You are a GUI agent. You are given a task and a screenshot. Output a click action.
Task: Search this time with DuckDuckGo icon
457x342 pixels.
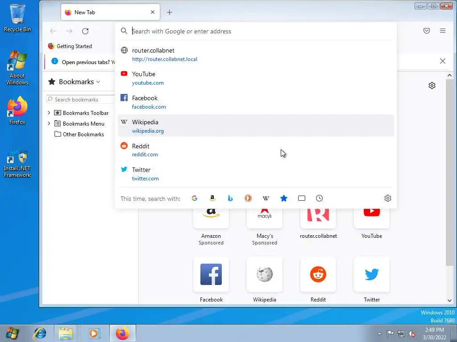click(x=248, y=198)
